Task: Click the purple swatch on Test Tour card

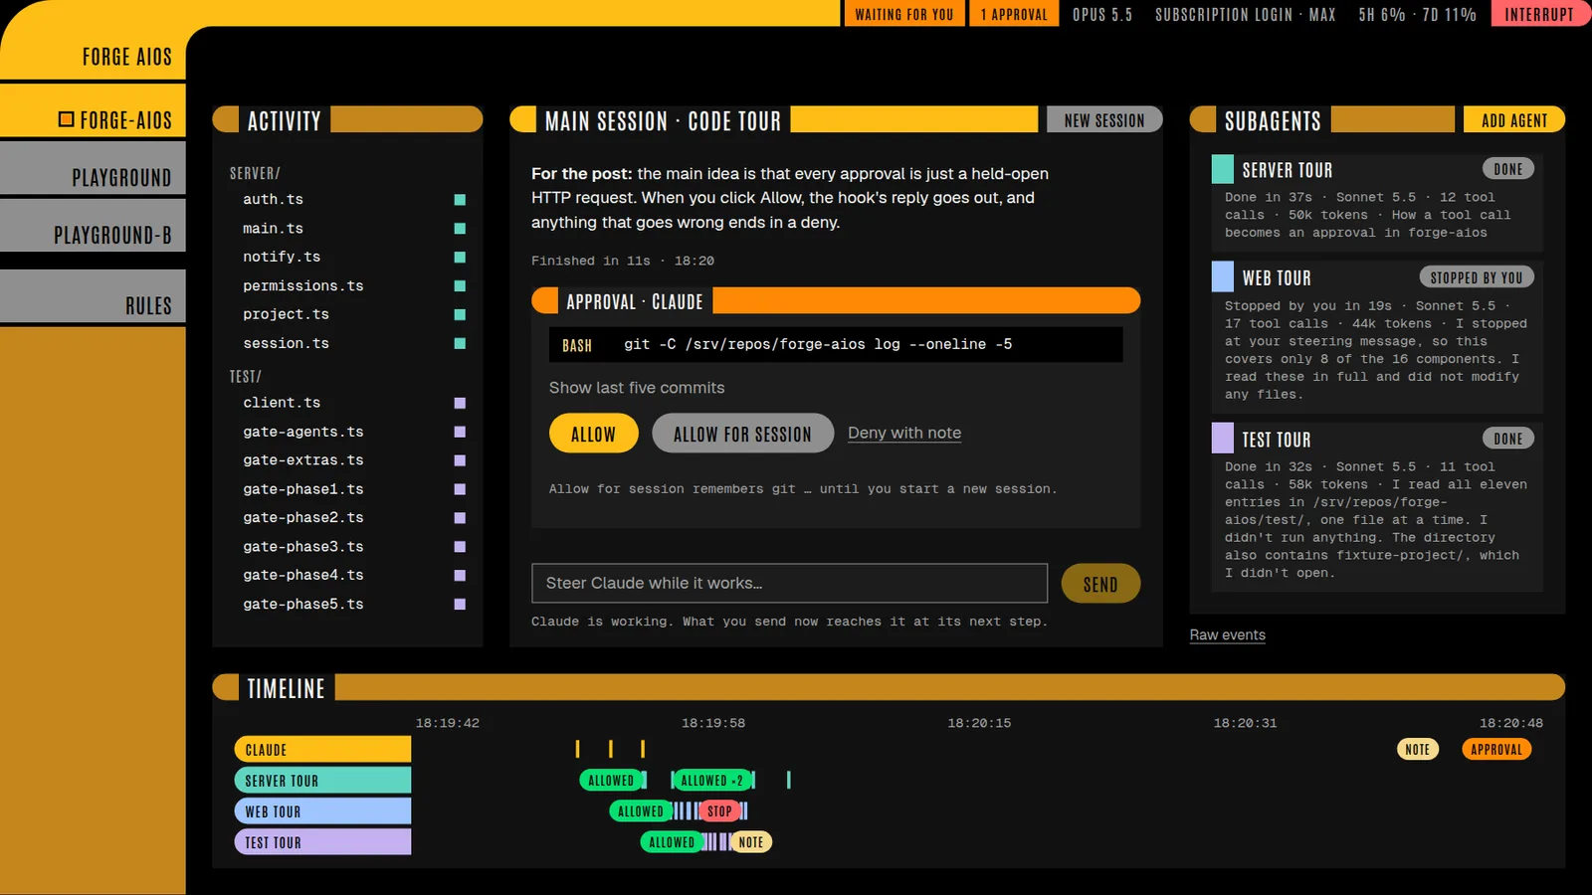Action: coord(1223,438)
